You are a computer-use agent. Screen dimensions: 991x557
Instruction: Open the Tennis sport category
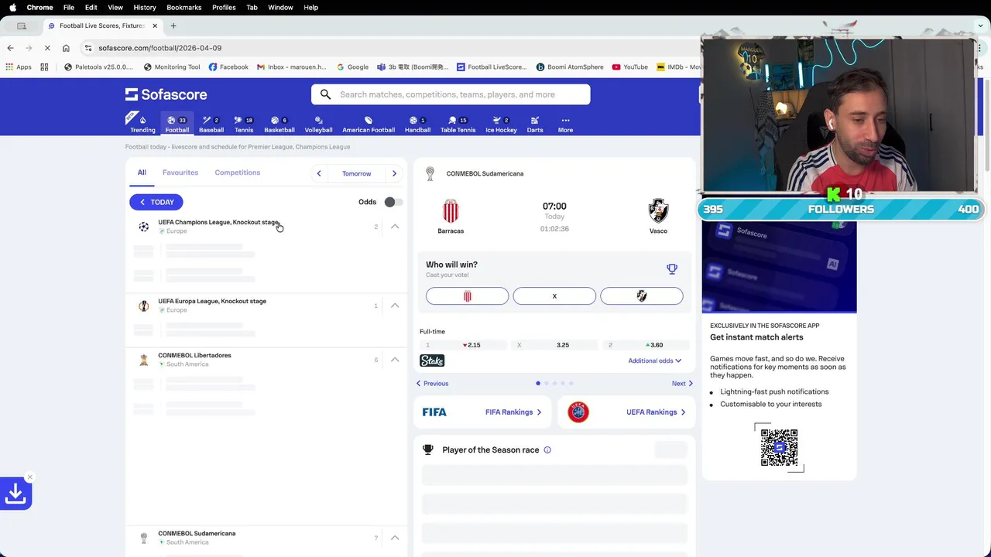point(244,124)
